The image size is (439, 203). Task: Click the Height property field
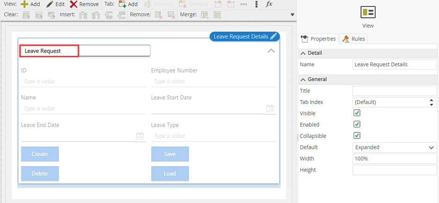click(x=395, y=170)
